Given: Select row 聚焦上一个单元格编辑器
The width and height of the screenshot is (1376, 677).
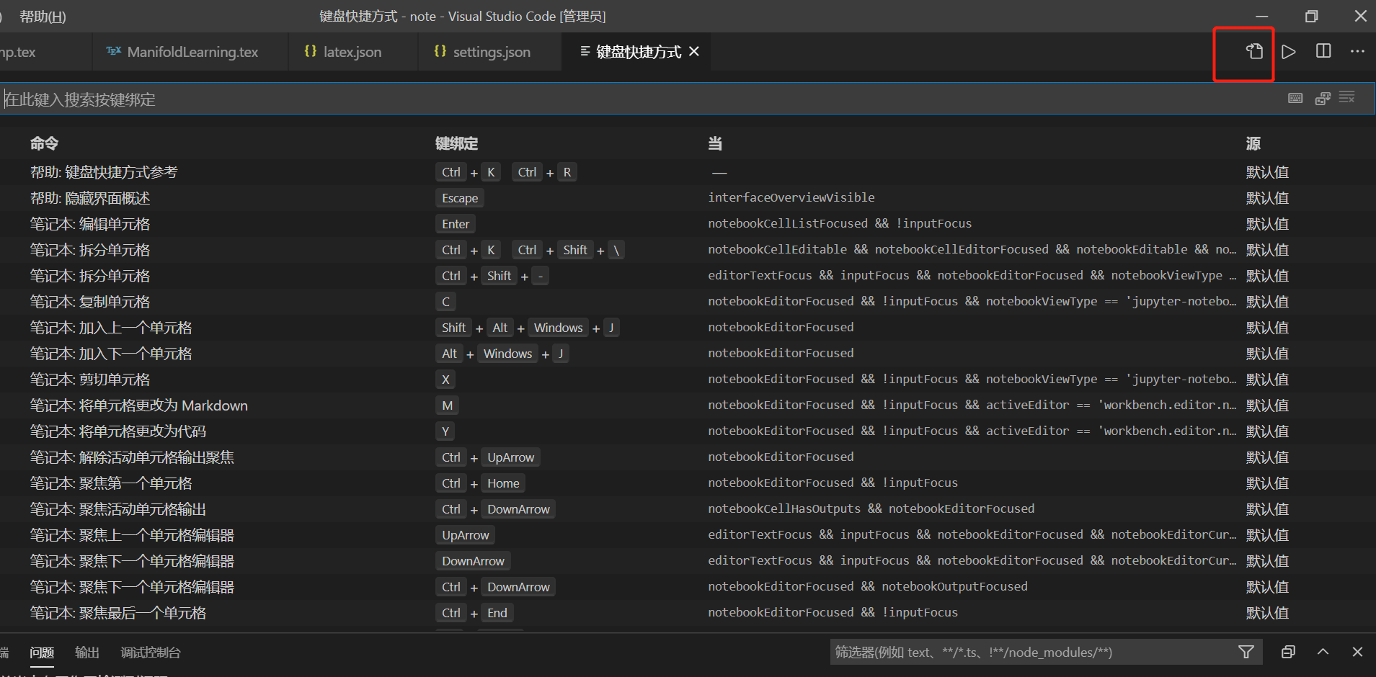Looking at the screenshot, I should click(x=688, y=535).
